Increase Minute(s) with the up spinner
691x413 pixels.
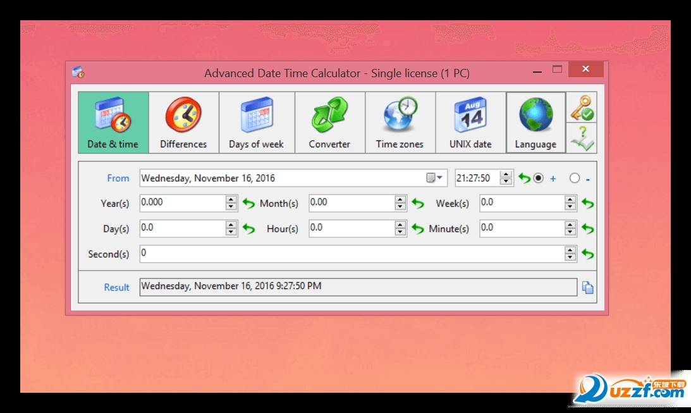570,225
